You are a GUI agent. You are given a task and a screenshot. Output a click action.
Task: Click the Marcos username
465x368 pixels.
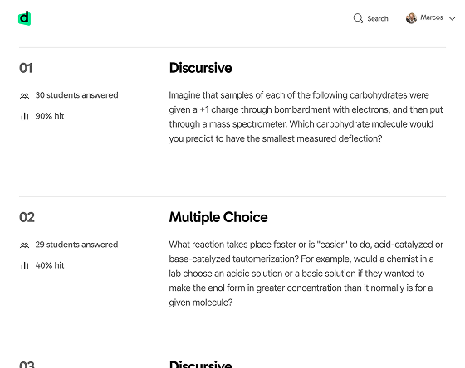click(x=432, y=17)
